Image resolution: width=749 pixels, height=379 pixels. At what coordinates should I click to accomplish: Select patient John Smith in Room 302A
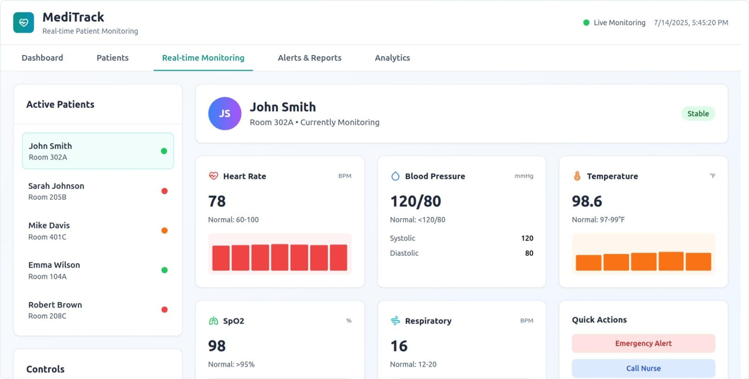[98, 151]
